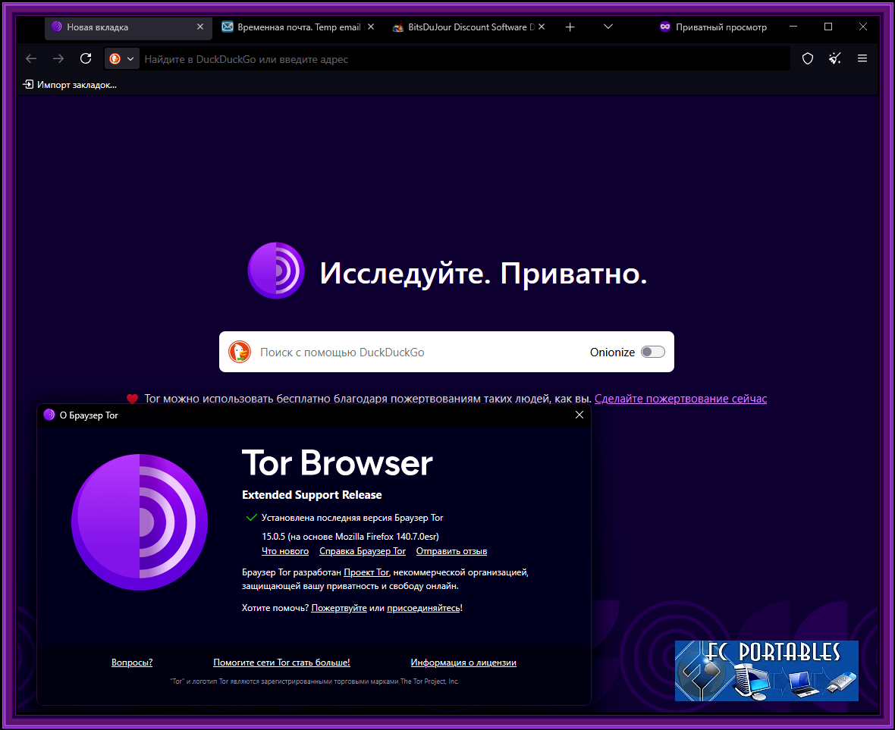
Task: Maximize the browser window
Action: 828,27
